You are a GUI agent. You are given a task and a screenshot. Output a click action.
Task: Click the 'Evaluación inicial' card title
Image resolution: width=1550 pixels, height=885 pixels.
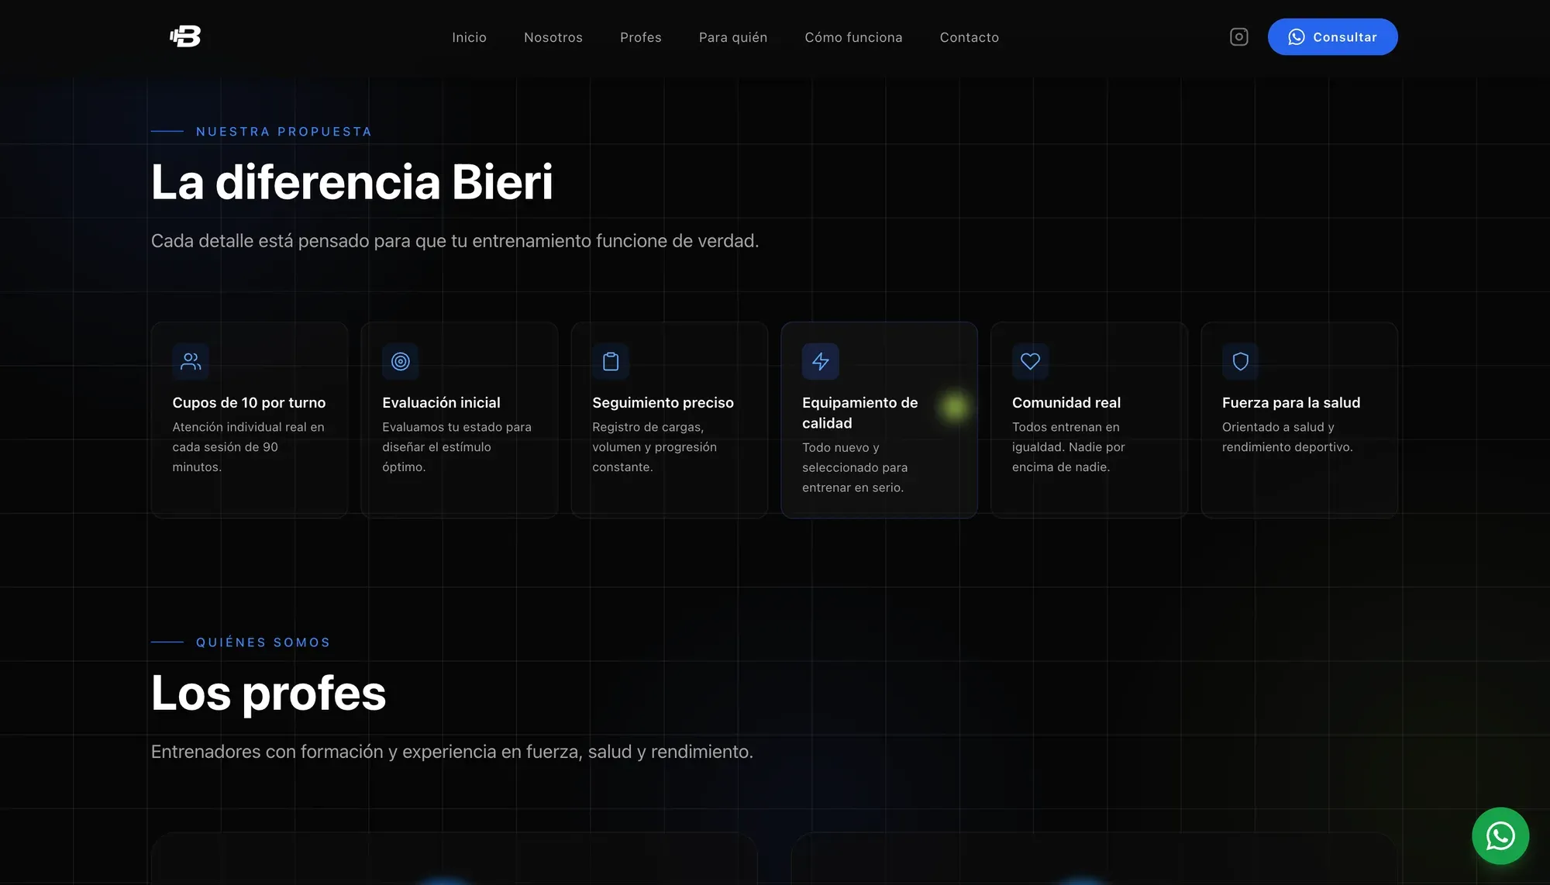[441, 402]
